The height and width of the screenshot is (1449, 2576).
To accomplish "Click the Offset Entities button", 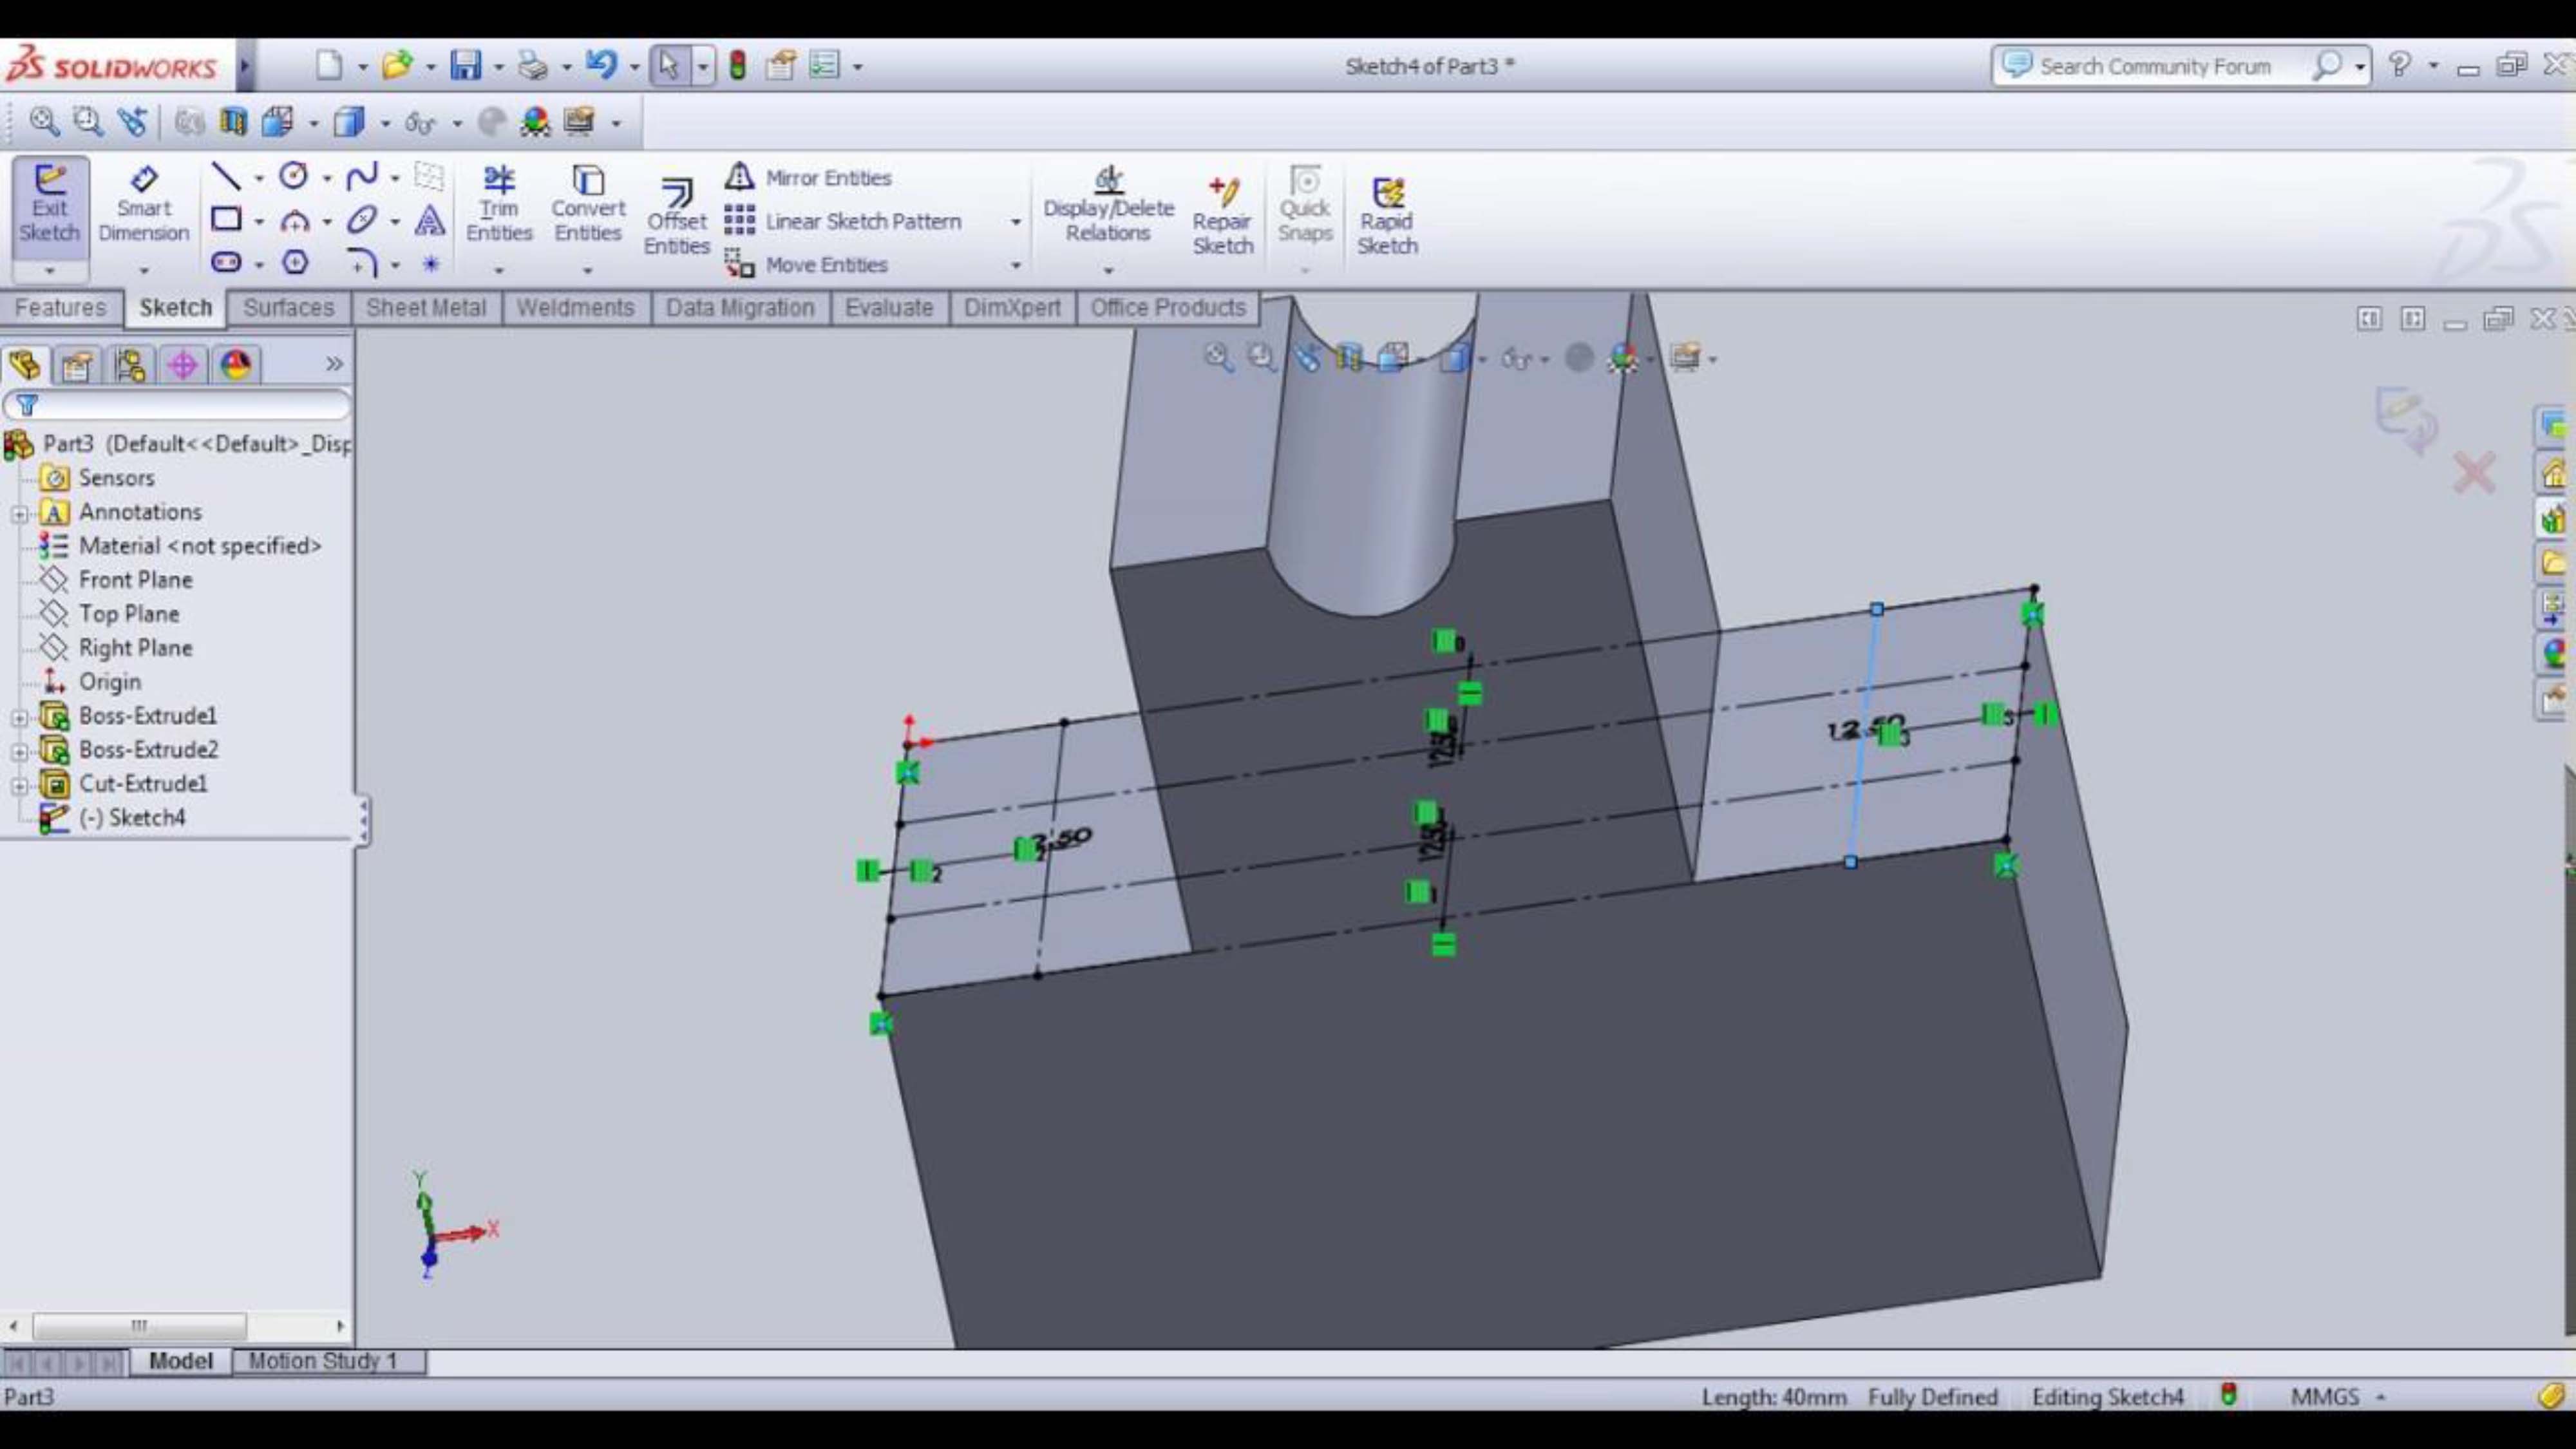I will pos(676,216).
